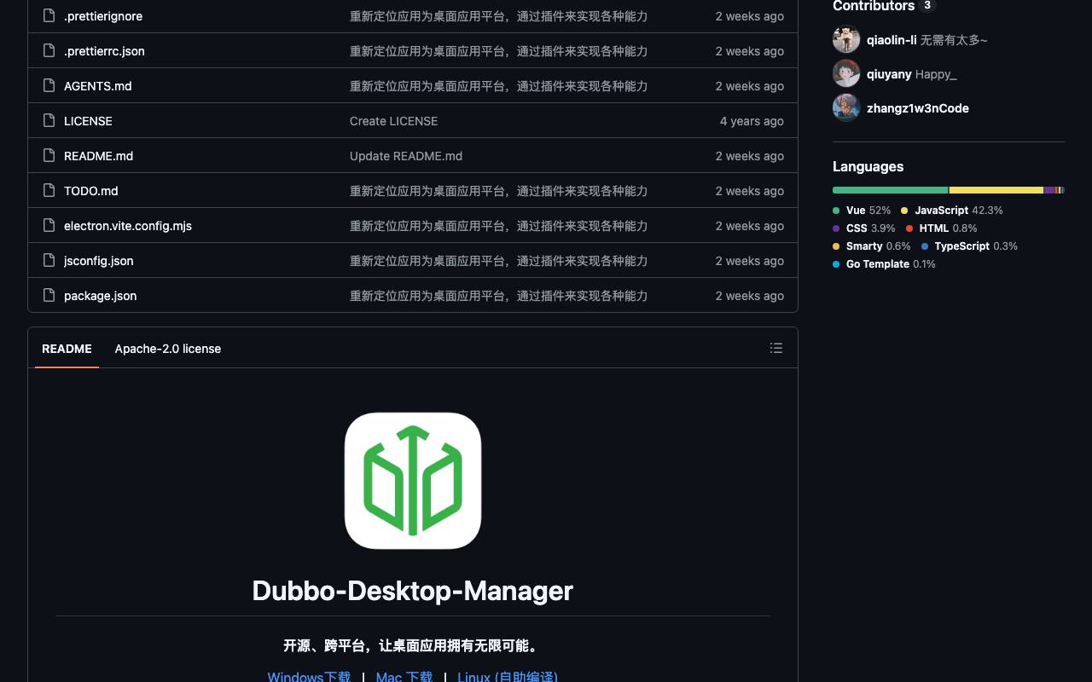The width and height of the screenshot is (1092, 682).
Task: Click the tagline '开源、跨平台，让桌面应用拥有无限可能。'
Action: click(x=413, y=645)
